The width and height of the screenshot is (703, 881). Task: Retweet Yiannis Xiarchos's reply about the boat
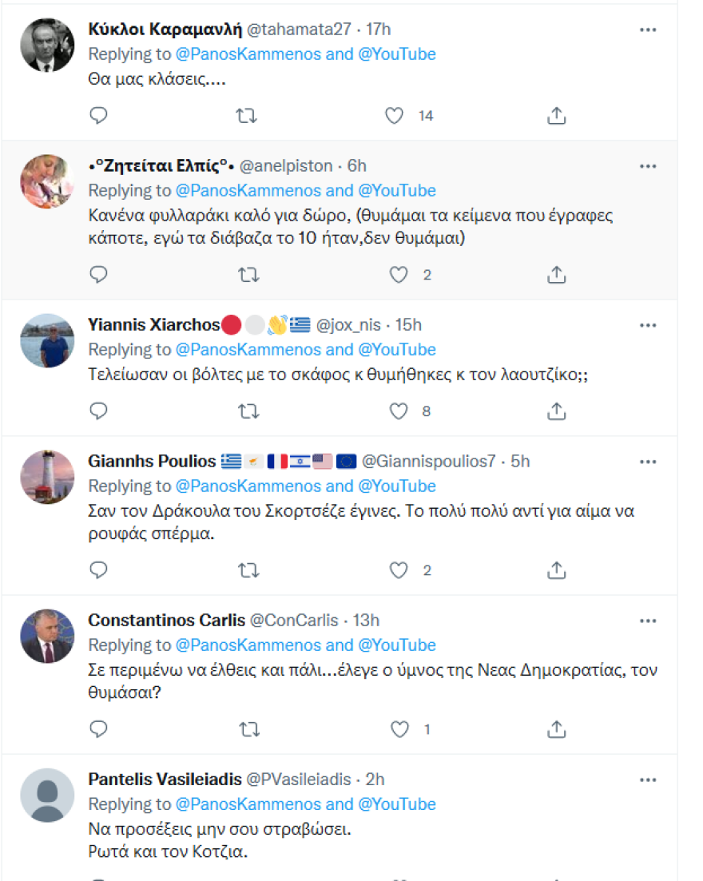[248, 411]
